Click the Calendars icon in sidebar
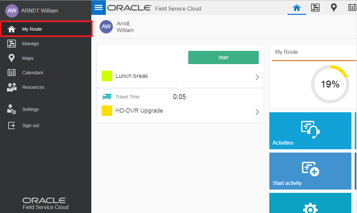 12,73
